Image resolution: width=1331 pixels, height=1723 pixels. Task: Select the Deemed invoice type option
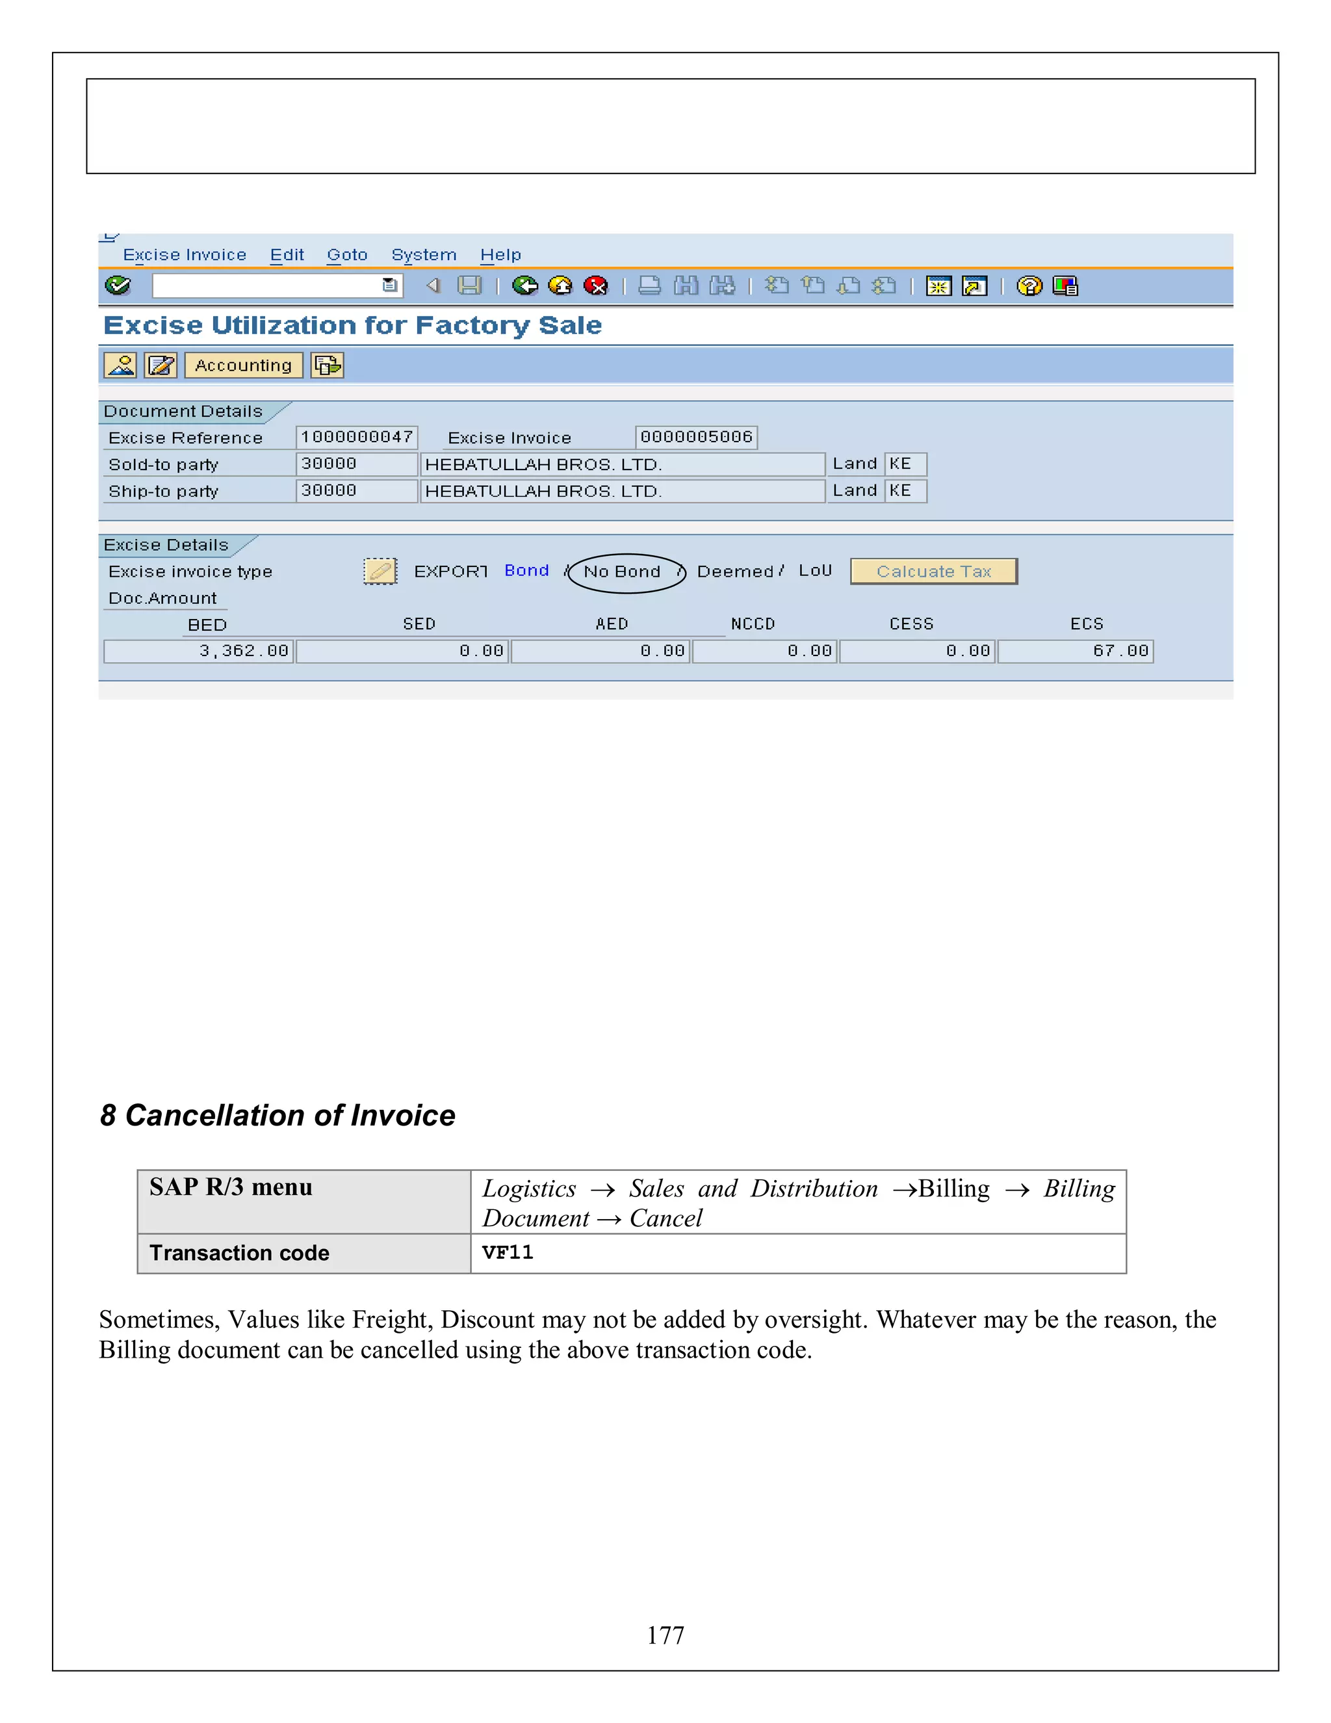point(735,571)
